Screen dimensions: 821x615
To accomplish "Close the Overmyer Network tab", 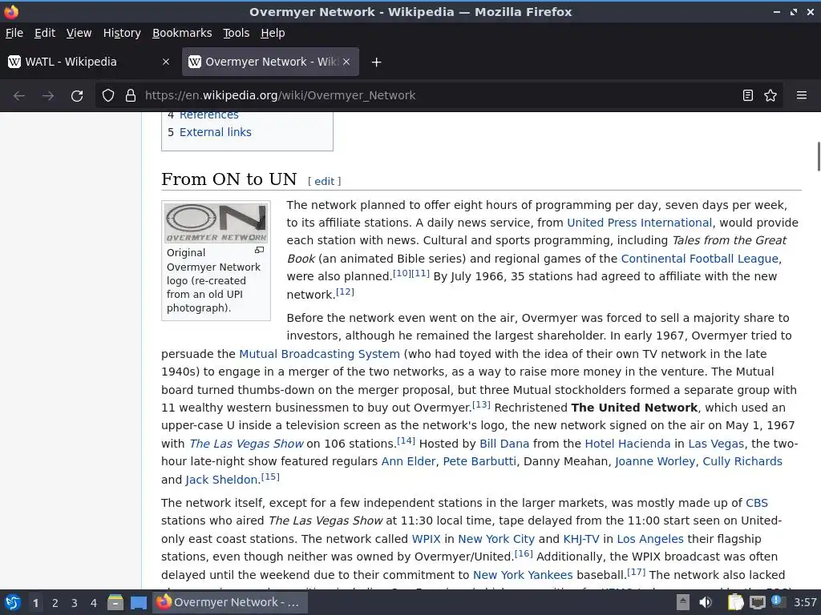I will (346, 62).
